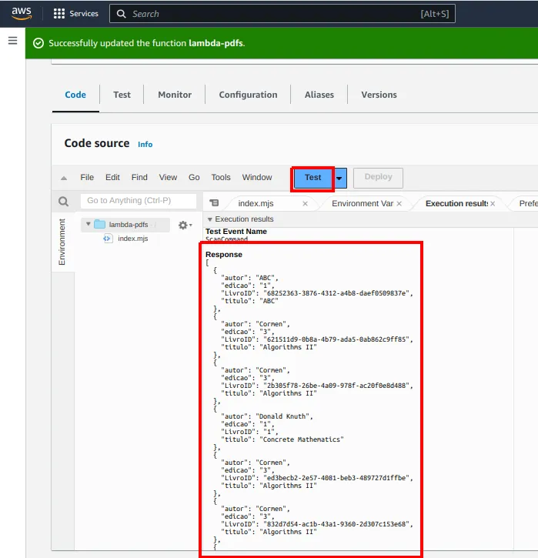
Task: Close the Environment Var tab
Action: (x=399, y=203)
